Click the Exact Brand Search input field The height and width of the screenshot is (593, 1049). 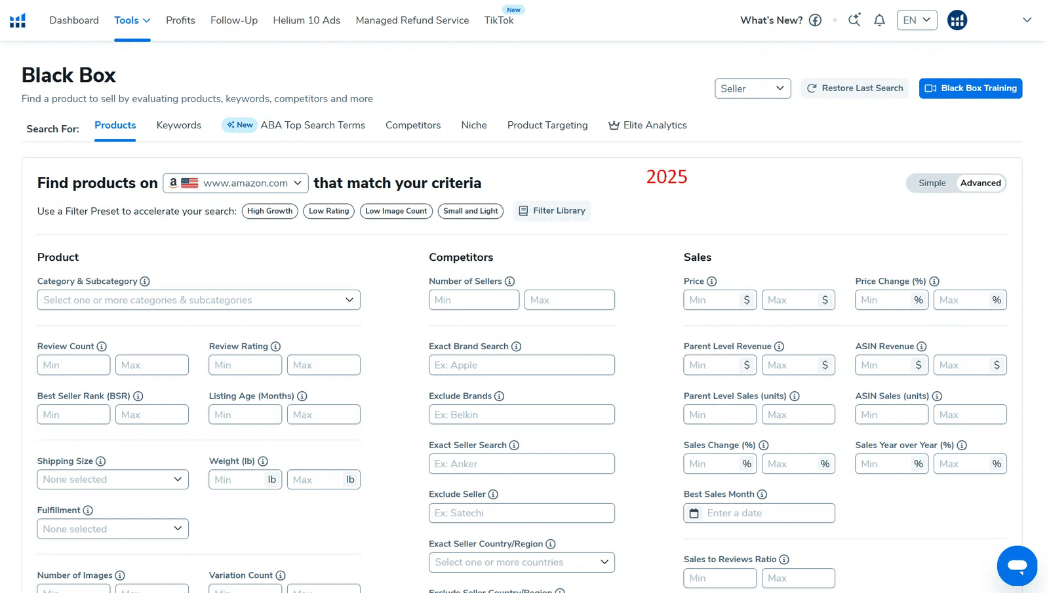(521, 365)
